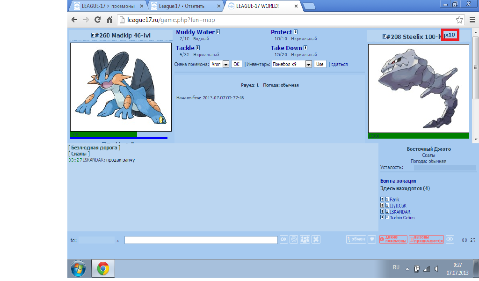Click the 'обмен' trade button

coord(356,239)
